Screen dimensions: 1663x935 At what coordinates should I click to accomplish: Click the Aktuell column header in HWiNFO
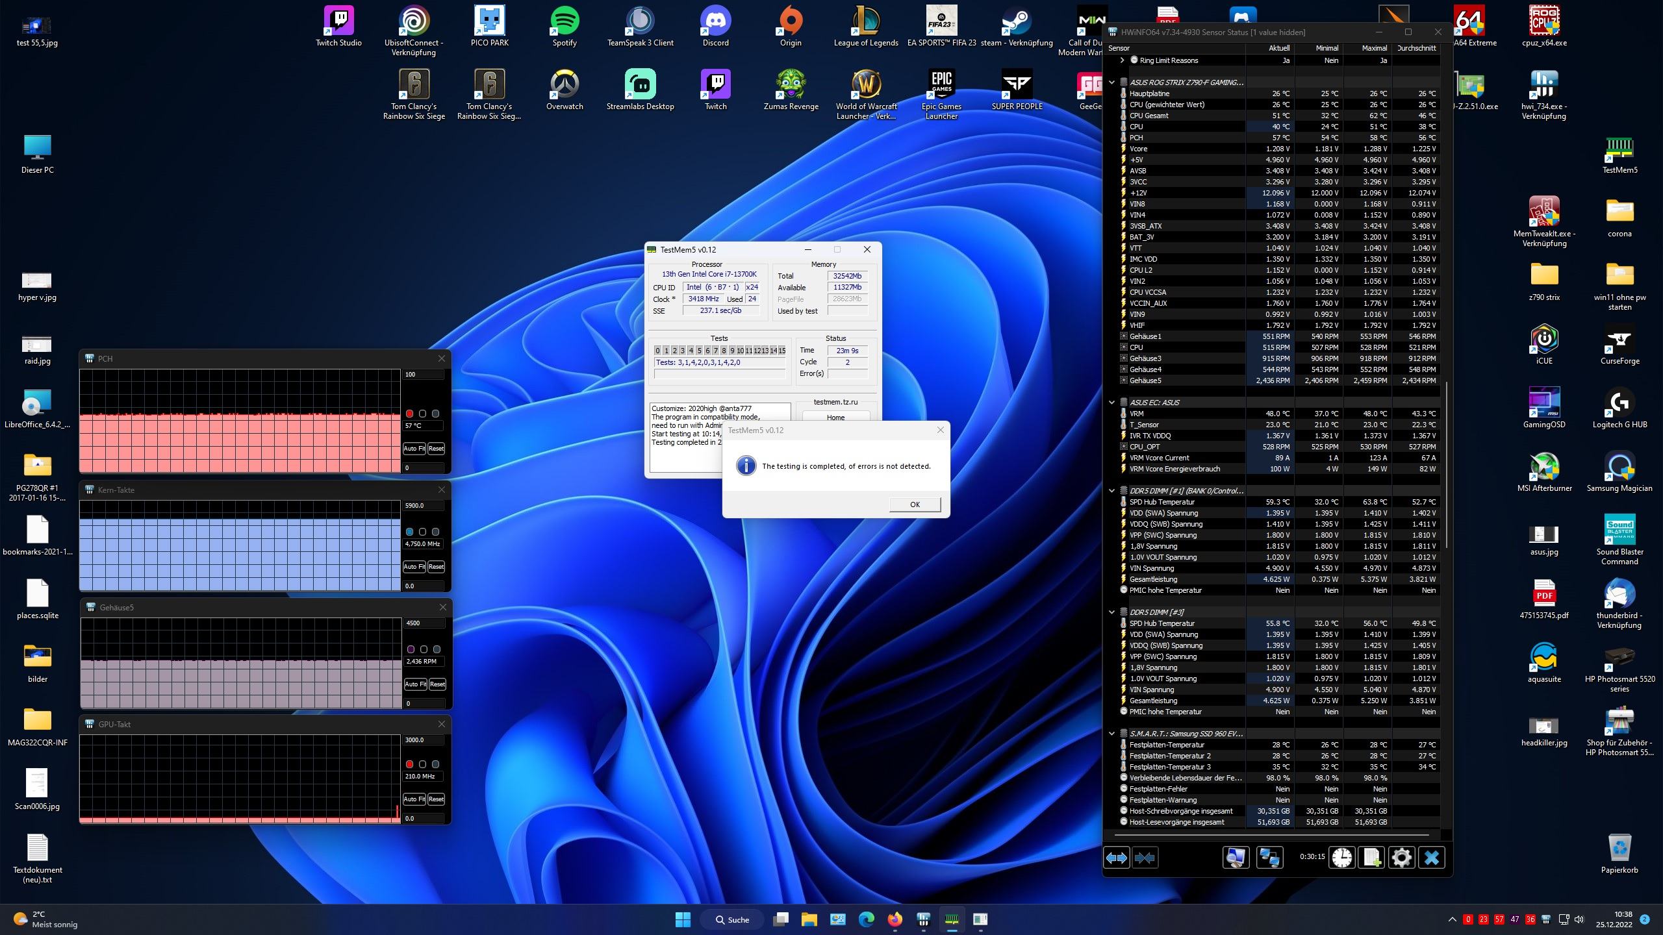coord(1278,48)
